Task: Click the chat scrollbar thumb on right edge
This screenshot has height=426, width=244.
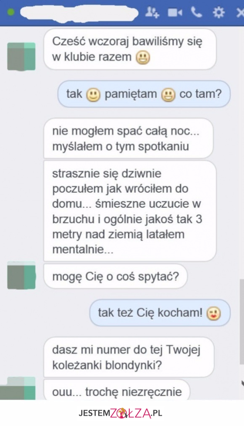Action: 242,321
